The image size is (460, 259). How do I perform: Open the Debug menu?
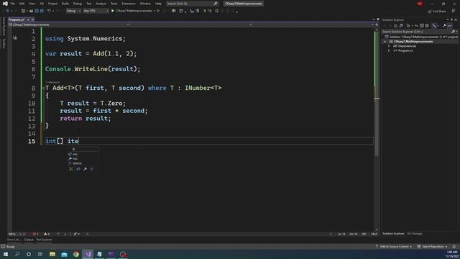pos(78,4)
